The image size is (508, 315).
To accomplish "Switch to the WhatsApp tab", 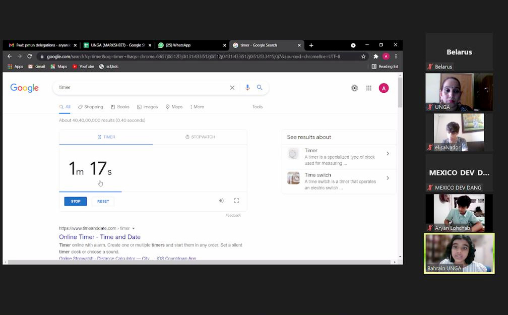I will (192, 45).
